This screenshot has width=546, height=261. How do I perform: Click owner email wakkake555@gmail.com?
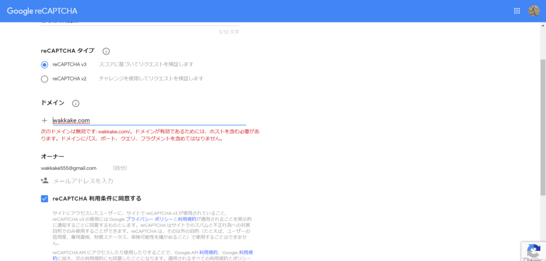coord(69,168)
